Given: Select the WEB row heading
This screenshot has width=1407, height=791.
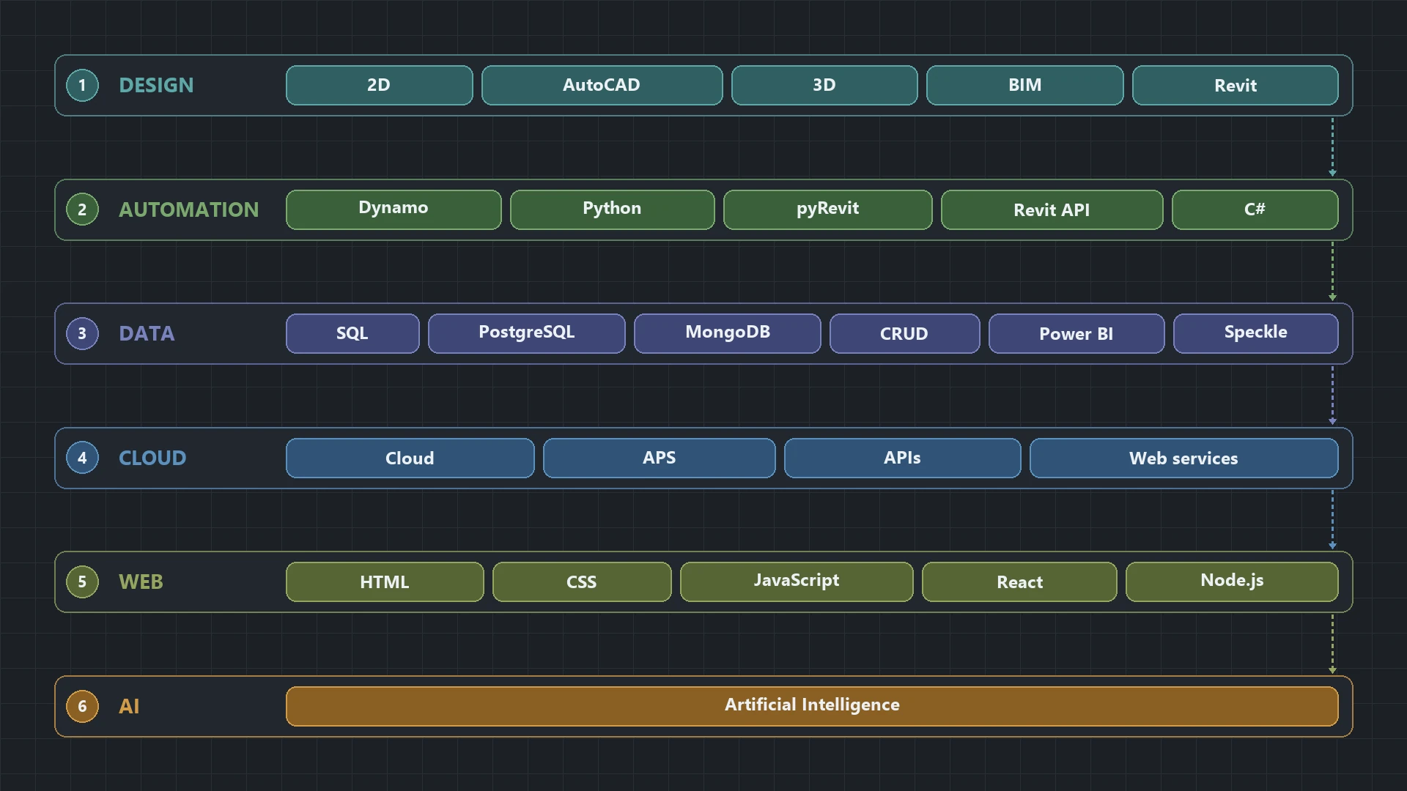Looking at the screenshot, I should point(141,582).
